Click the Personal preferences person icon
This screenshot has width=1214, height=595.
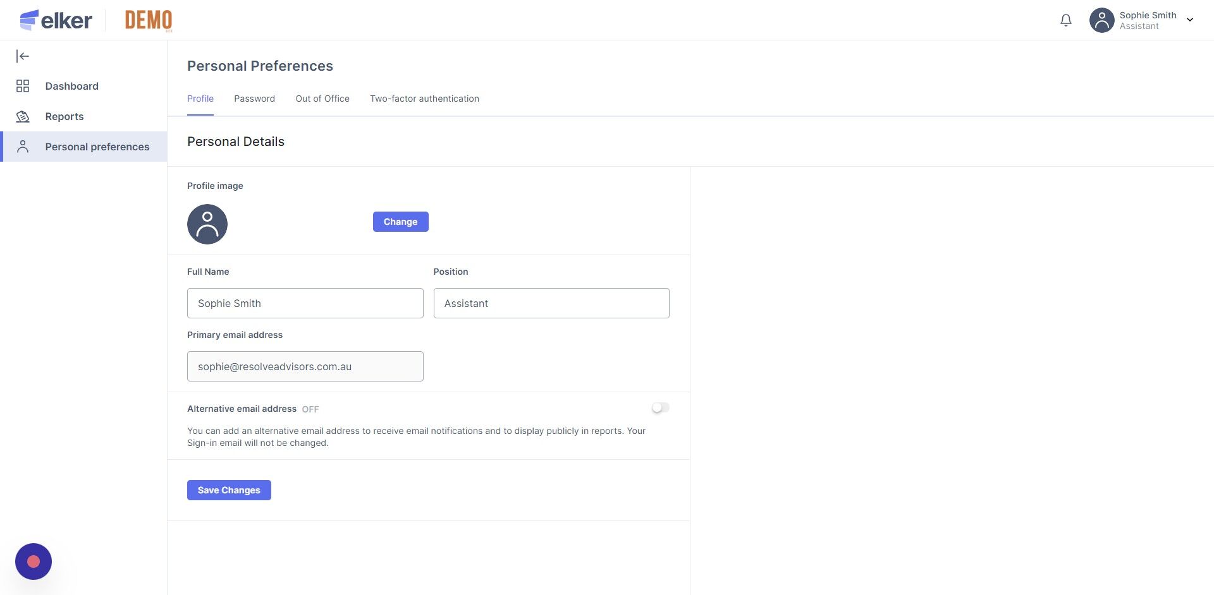coord(23,147)
